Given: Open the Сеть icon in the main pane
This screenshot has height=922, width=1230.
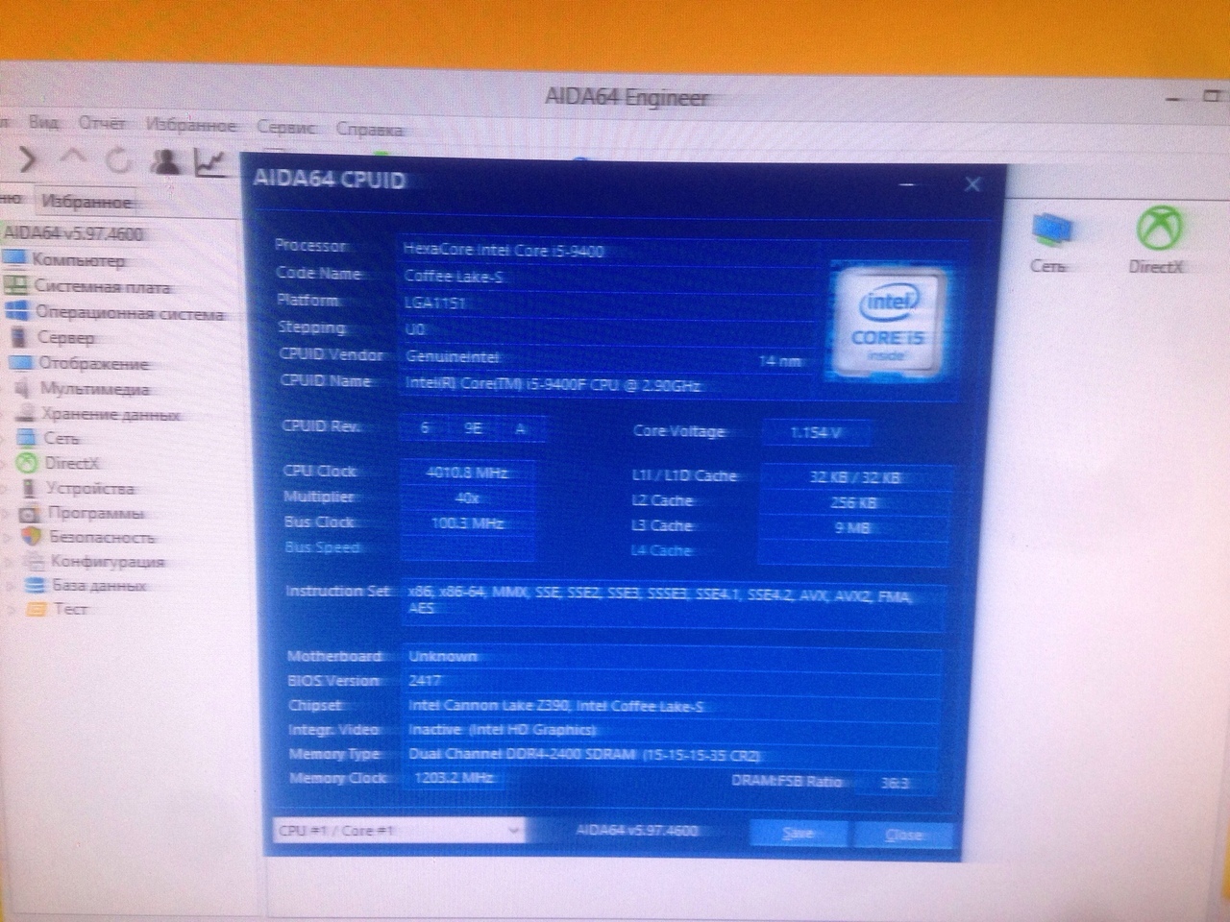Looking at the screenshot, I should tap(1050, 242).
